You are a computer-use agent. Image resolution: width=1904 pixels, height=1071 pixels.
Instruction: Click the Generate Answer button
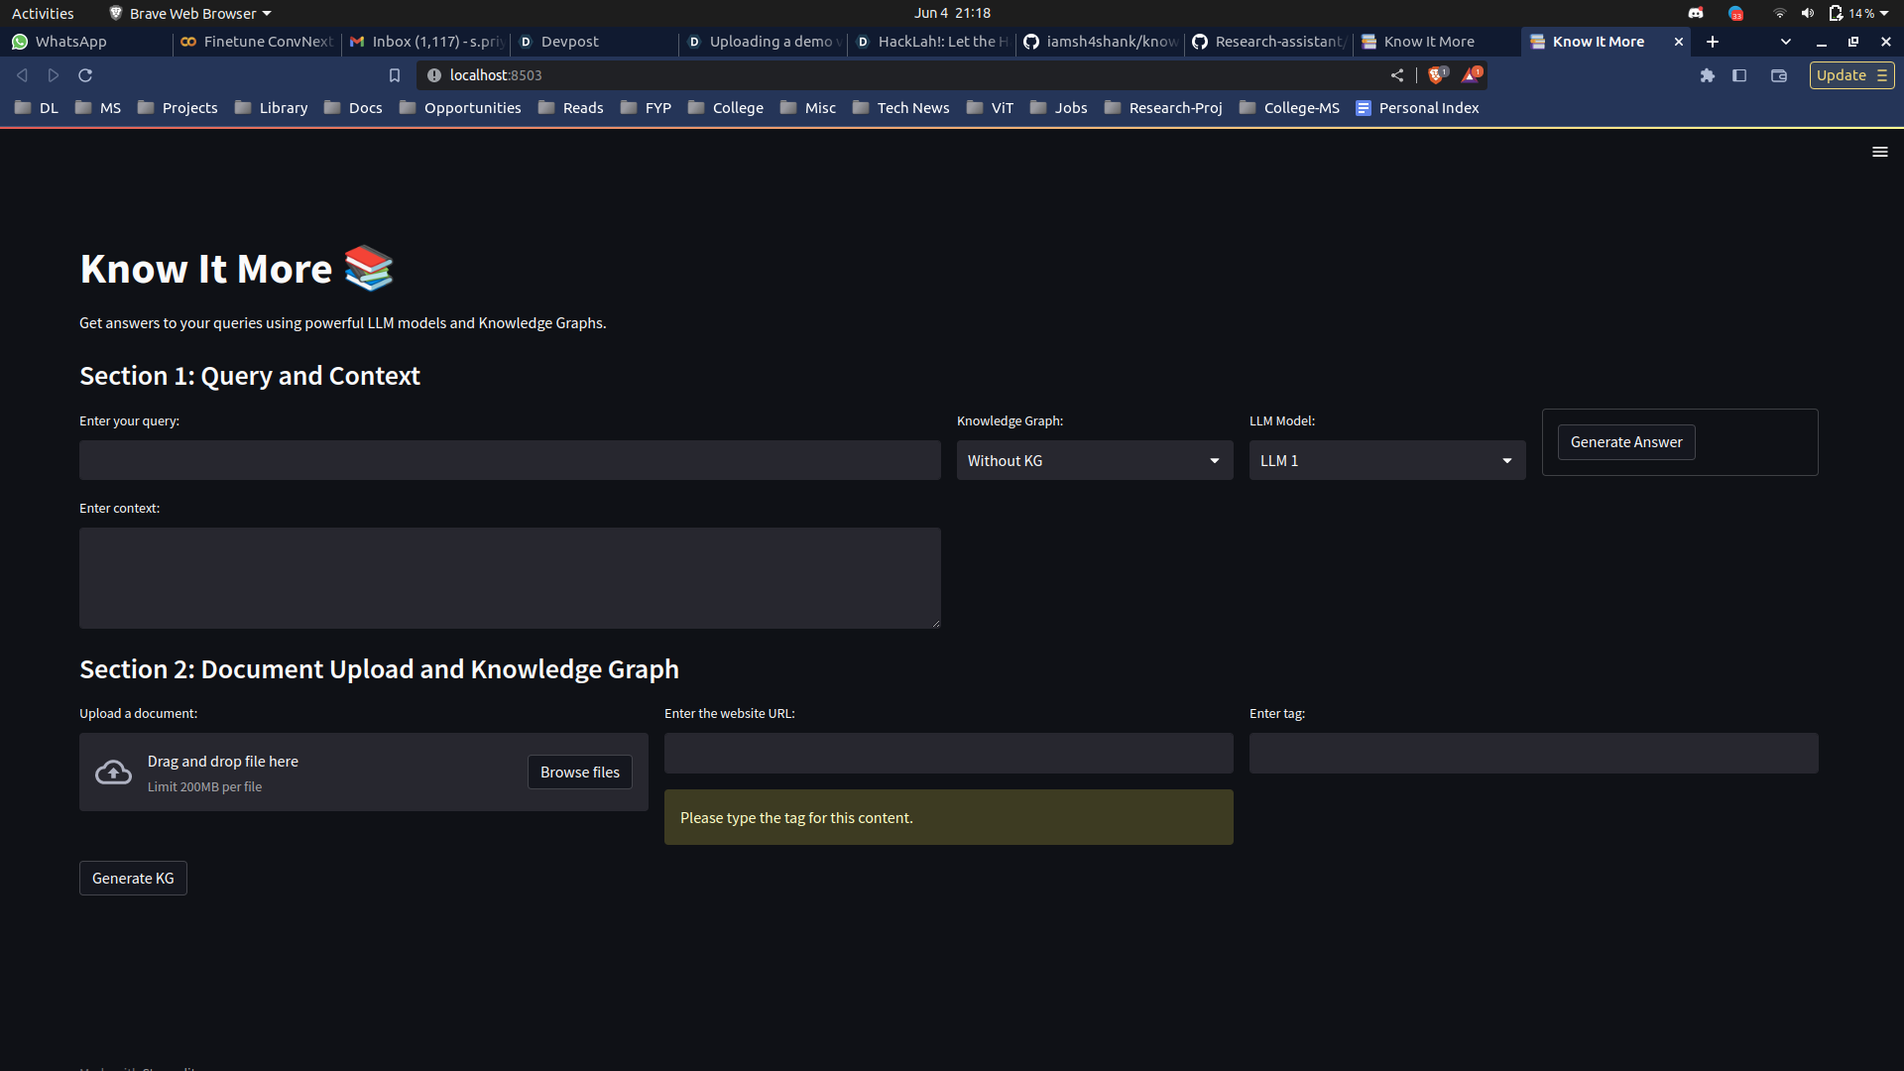1626,442
